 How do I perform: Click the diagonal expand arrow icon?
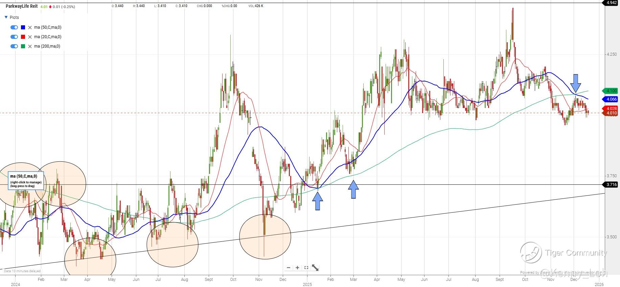pyautogui.click(x=315, y=268)
